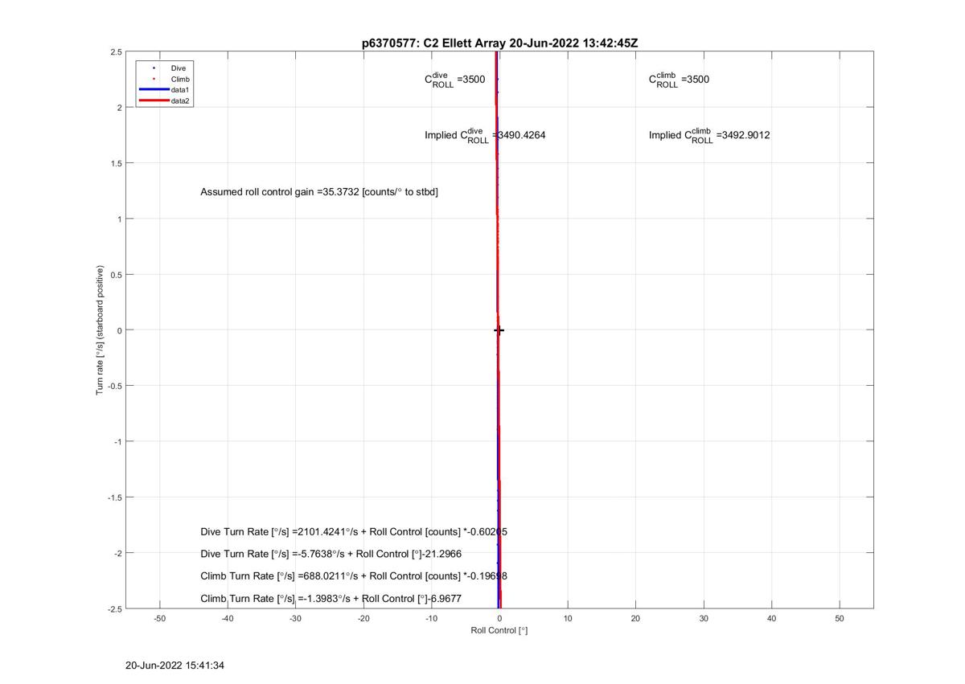Click the '20-Jun-2022 15:41:34' timestamp

[175, 666]
